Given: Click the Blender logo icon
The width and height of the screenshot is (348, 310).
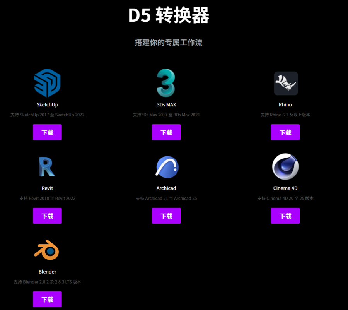Looking at the screenshot, I should [x=47, y=250].
